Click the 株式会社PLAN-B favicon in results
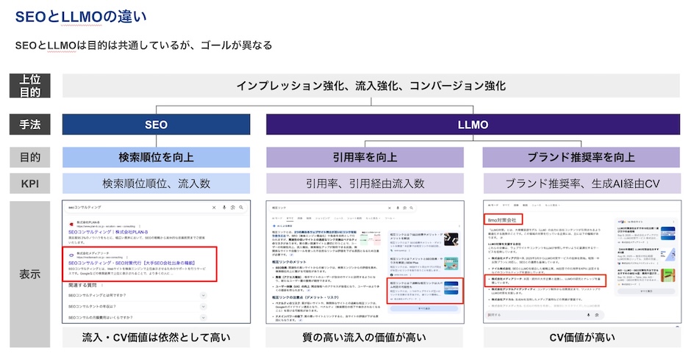This screenshot has height=356, width=691. 71,224
